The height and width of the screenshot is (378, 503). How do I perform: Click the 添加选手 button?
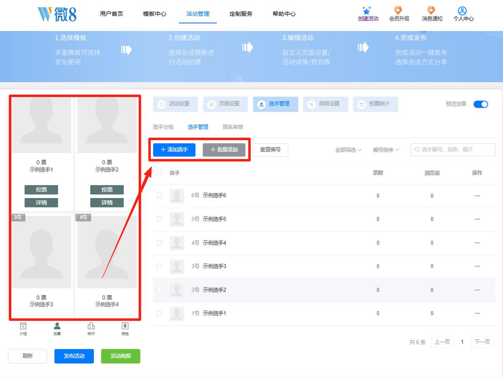tap(174, 150)
